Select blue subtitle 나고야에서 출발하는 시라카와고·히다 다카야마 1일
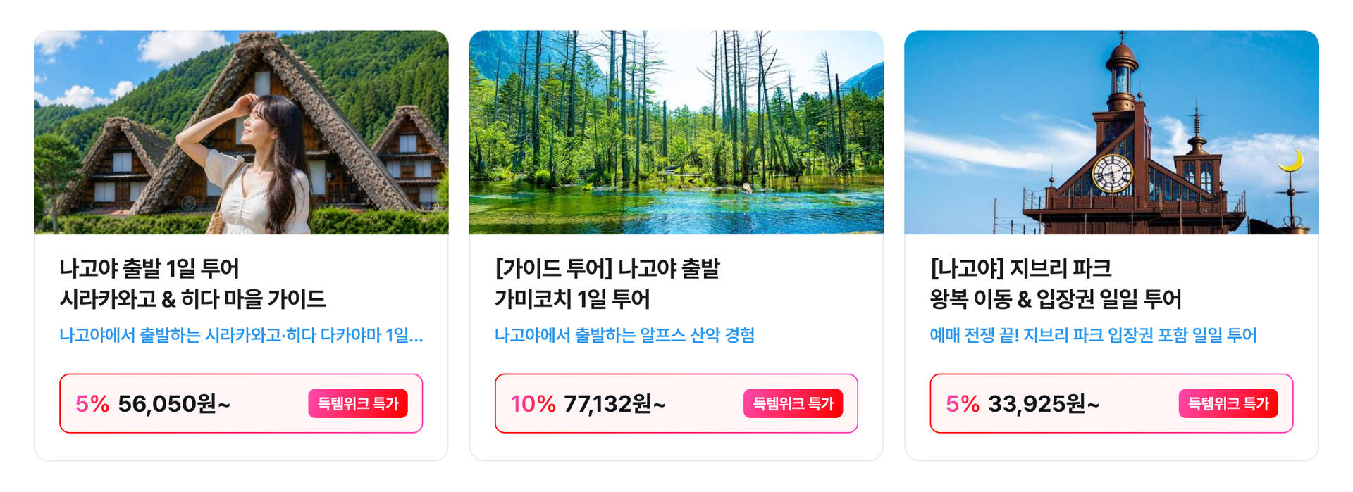Screen dimensions: 1353x492 tap(241, 335)
